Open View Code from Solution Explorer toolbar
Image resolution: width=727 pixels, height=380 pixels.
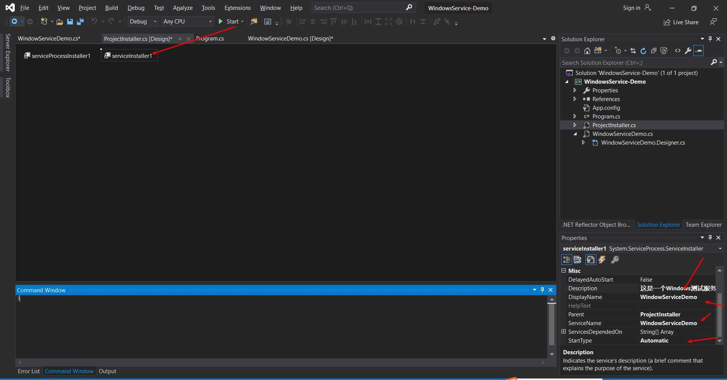pyautogui.click(x=677, y=51)
